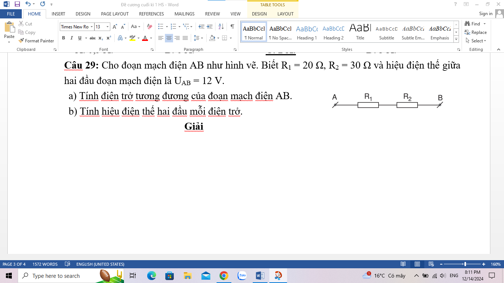Open the Change Case dropdown
Viewport: 504px width, 283px height.
135,27
